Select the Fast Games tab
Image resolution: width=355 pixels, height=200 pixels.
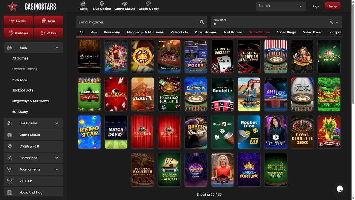tap(233, 32)
